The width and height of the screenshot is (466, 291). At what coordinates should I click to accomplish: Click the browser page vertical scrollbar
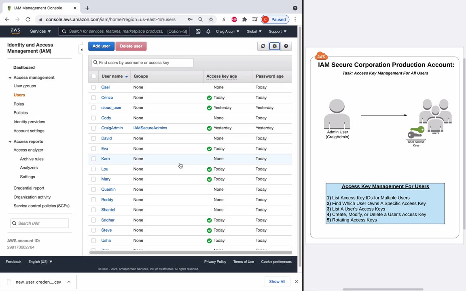300,145
